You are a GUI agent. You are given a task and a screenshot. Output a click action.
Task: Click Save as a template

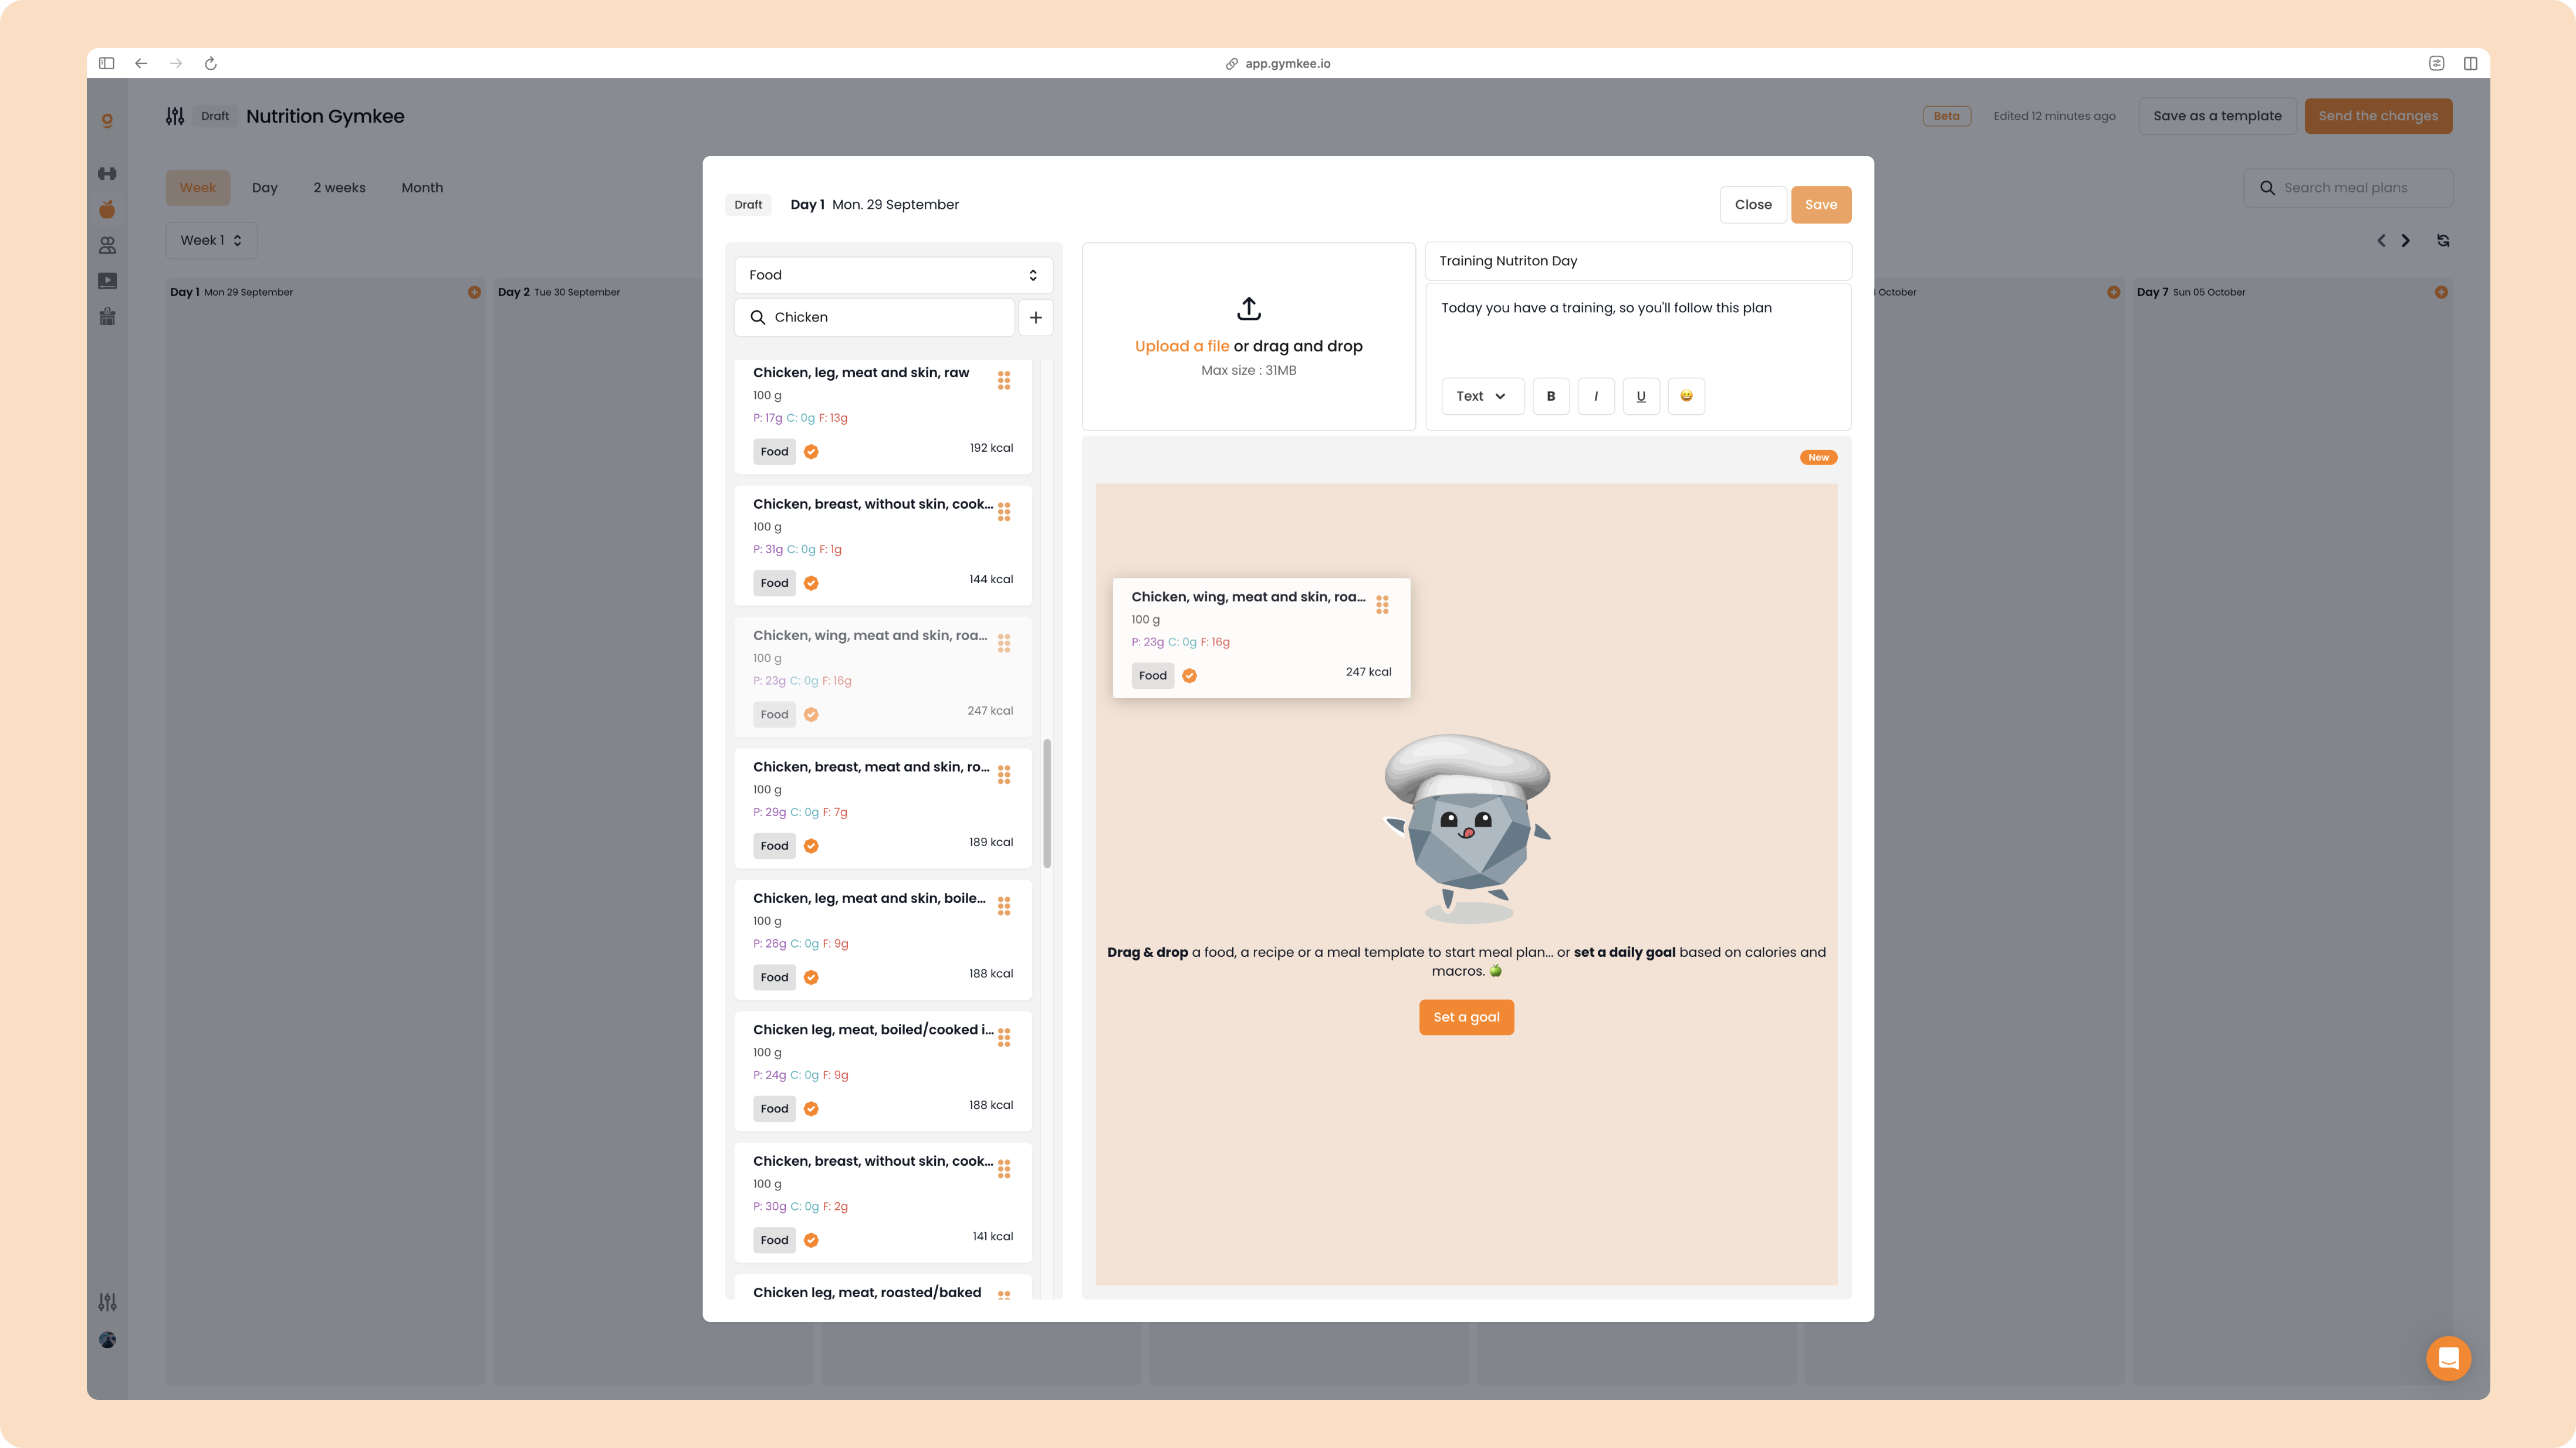pos(2217,116)
